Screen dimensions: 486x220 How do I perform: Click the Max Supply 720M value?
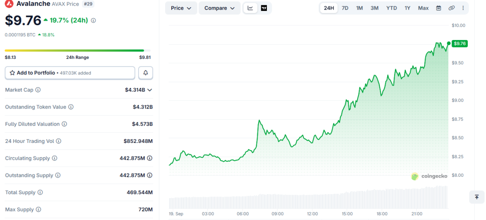[x=146, y=210]
